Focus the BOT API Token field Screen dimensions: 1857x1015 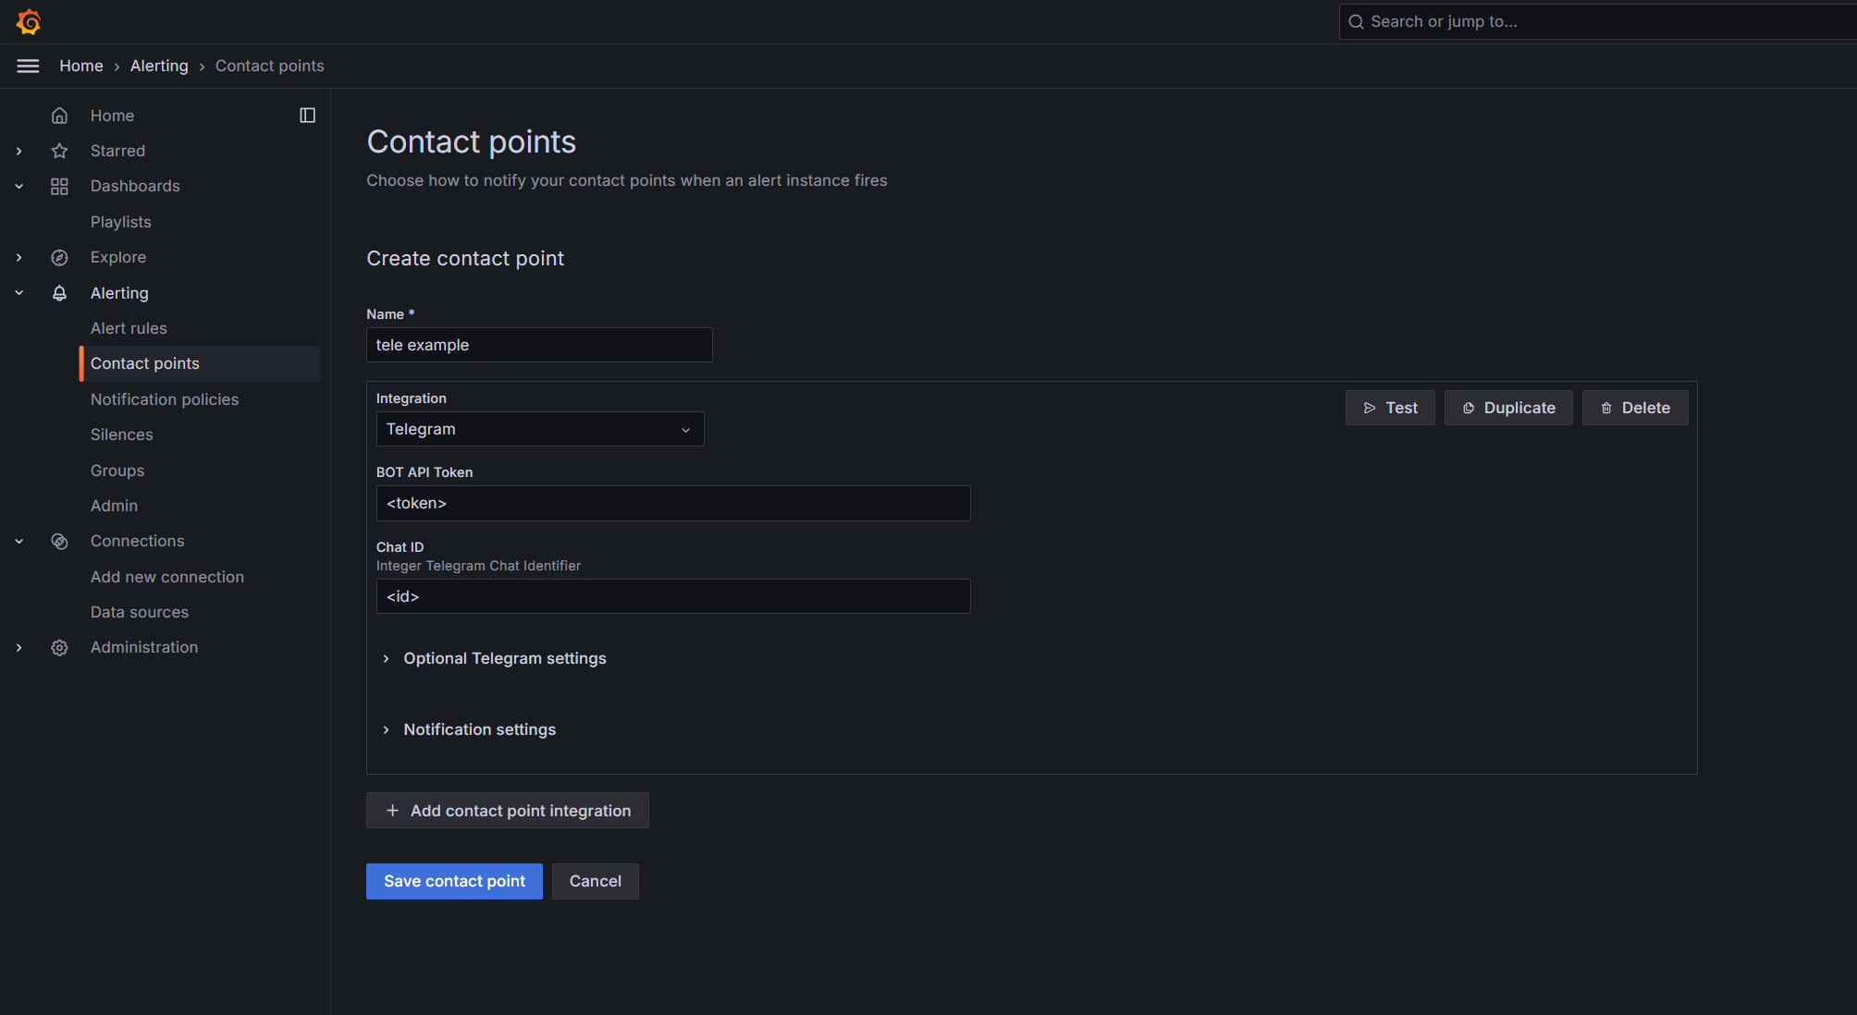tap(672, 504)
